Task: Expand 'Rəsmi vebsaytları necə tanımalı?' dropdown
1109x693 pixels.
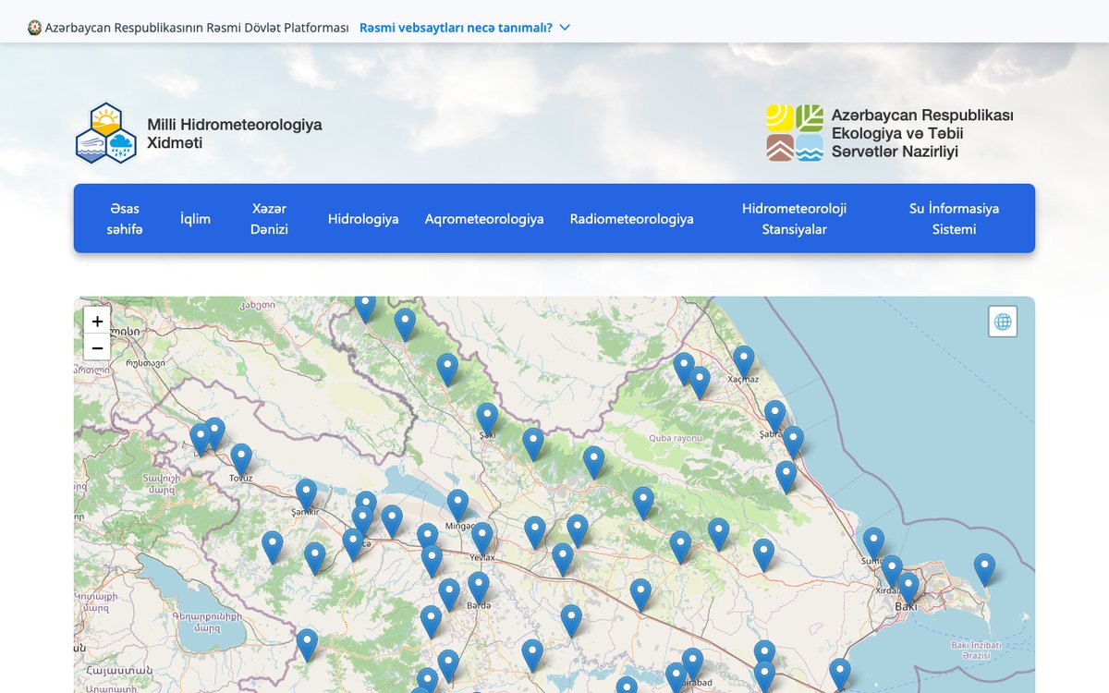Action: point(465,28)
